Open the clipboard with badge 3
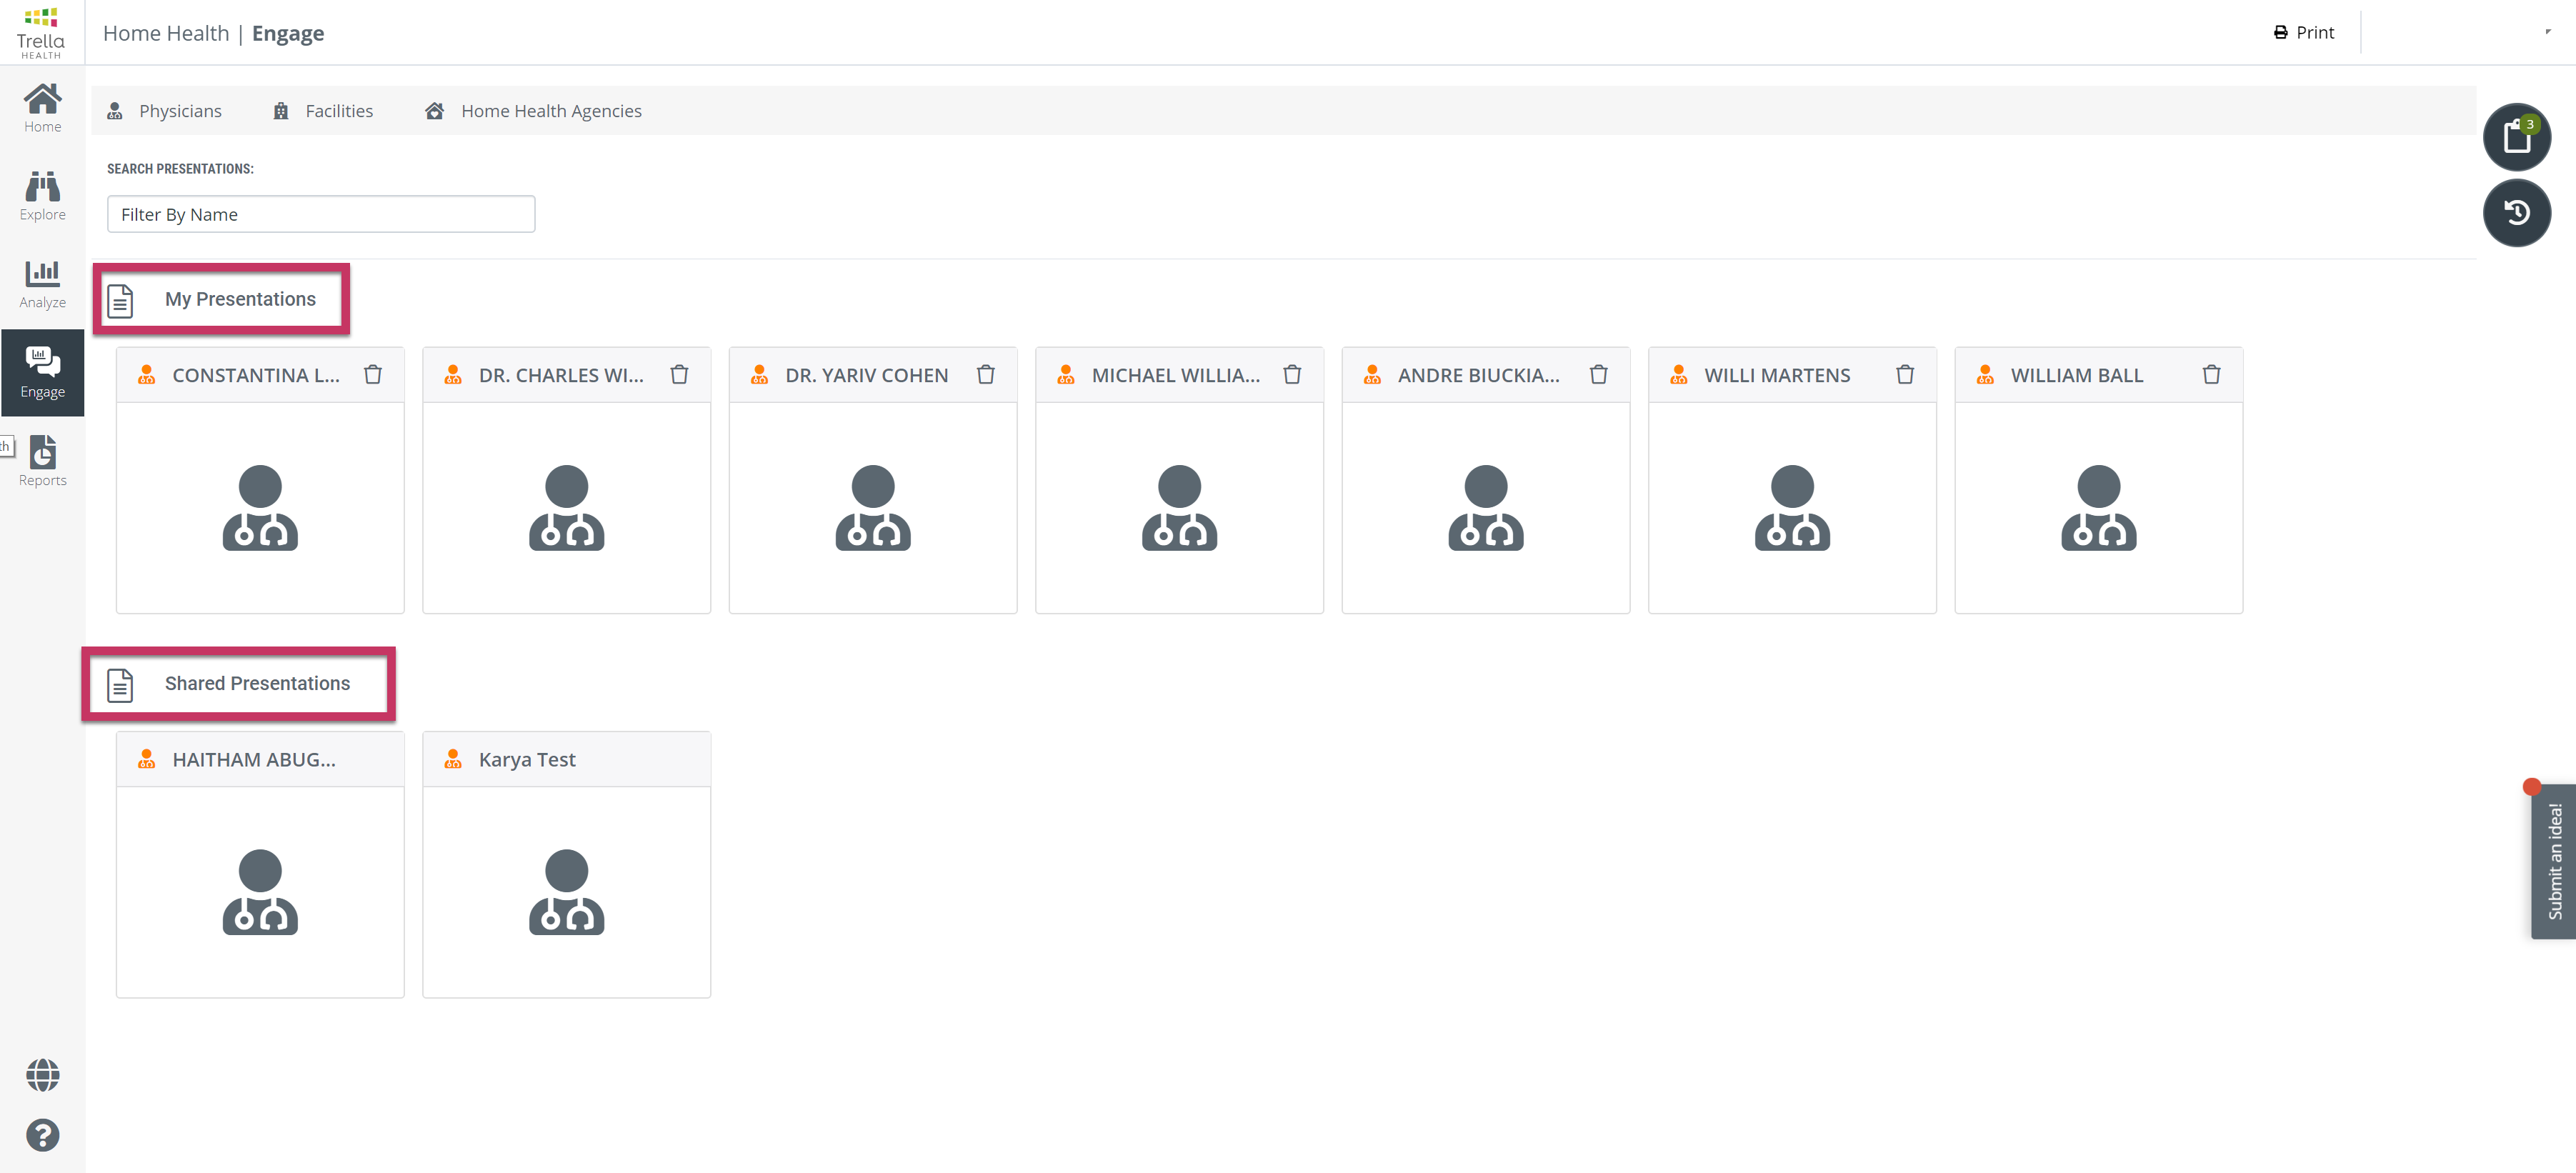 click(2516, 137)
